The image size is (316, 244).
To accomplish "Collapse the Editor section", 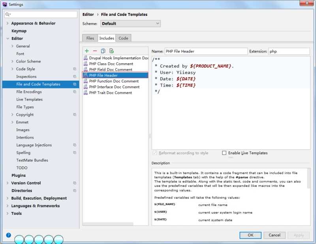I will (x=8, y=38).
